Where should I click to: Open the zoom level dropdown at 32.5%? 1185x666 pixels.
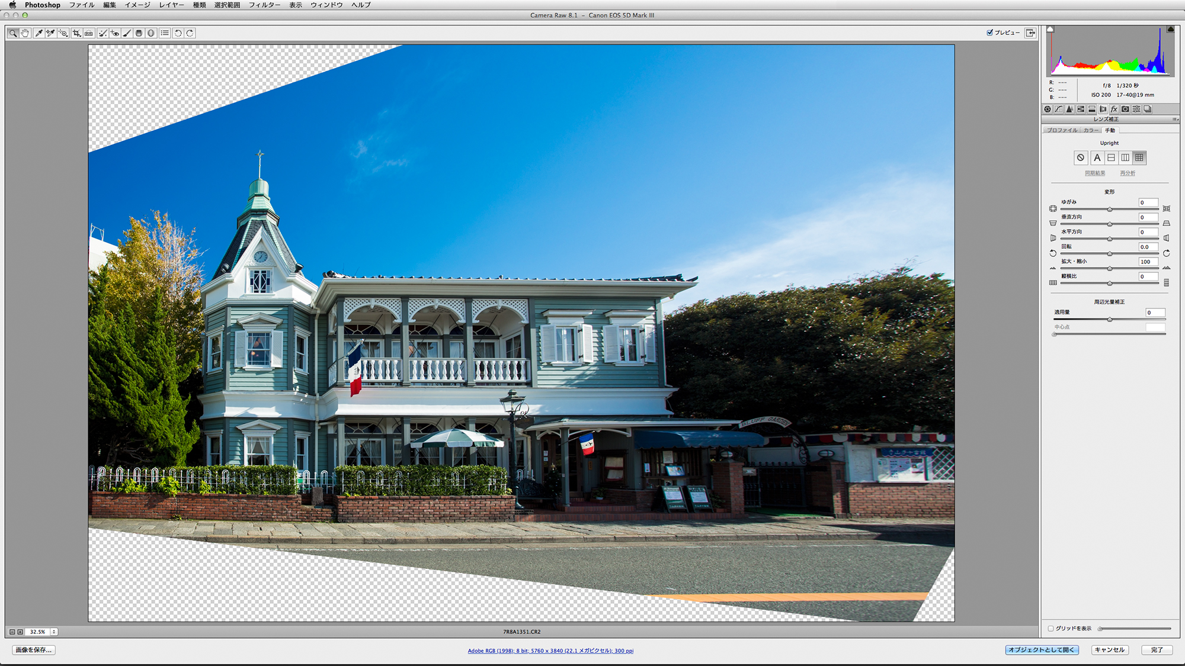(54, 632)
